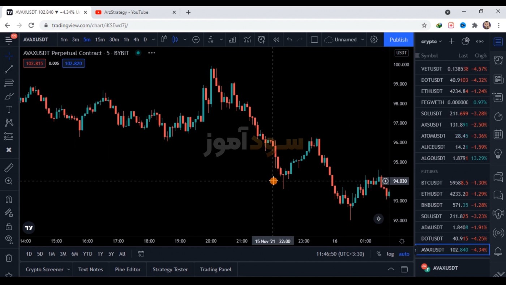Viewport: 506px width, 285px height.
Task: Open the Trading Panel tab
Action: click(x=216, y=269)
